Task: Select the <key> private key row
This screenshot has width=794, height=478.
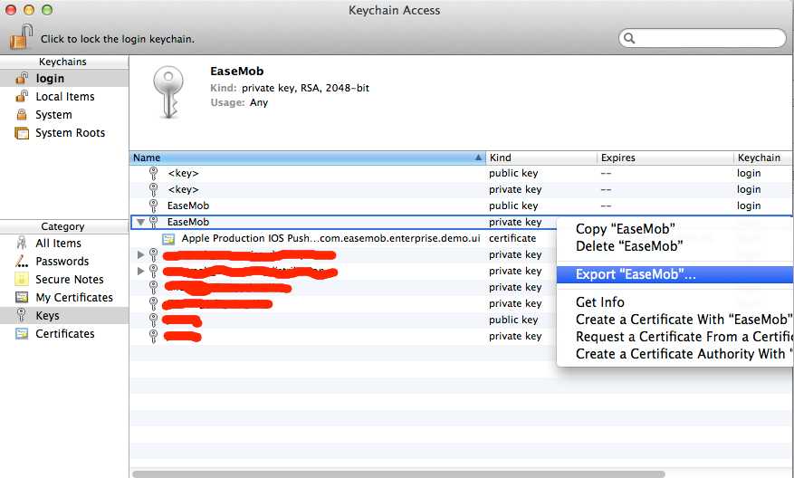Action: 461,189
